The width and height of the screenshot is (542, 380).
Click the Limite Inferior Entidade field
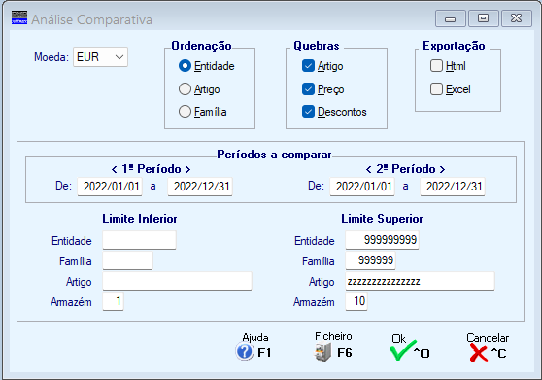coord(139,240)
